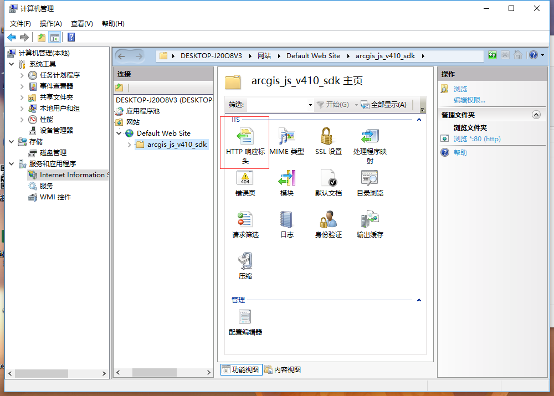Collapse the 管理文件夹 panel with its chevron
Viewport: 554px width, 396px height.
pos(535,115)
